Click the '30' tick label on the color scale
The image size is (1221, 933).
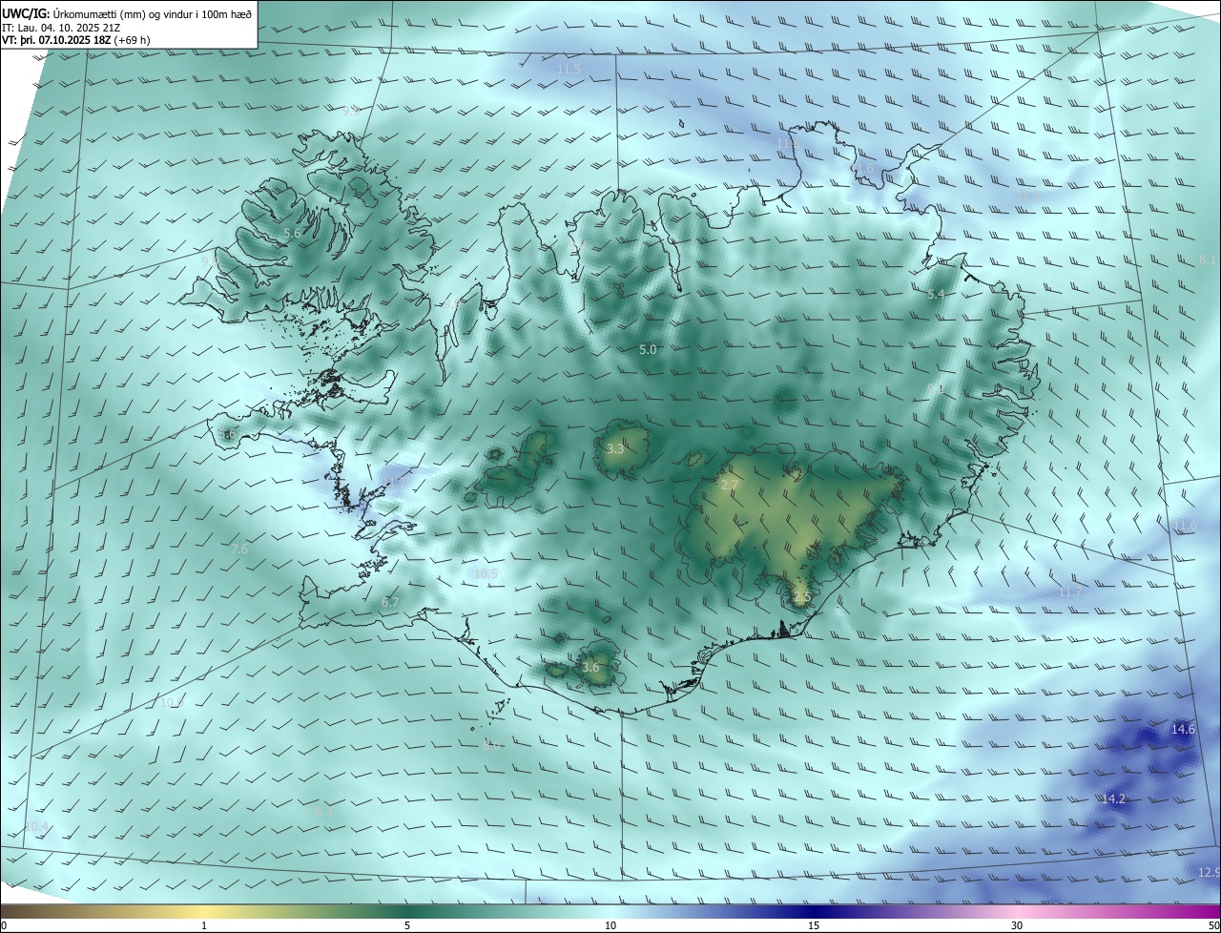(1017, 926)
